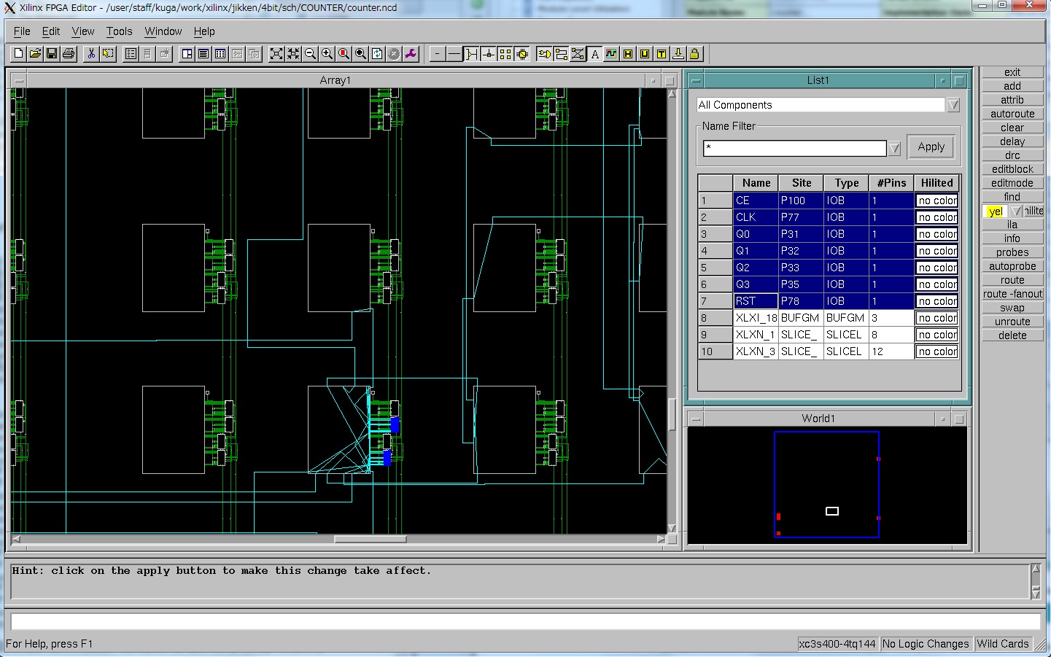The width and height of the screenshot is (1051, 657).
Task: Click the padlock toolbar icon
Action: click(x=695, y=54)
